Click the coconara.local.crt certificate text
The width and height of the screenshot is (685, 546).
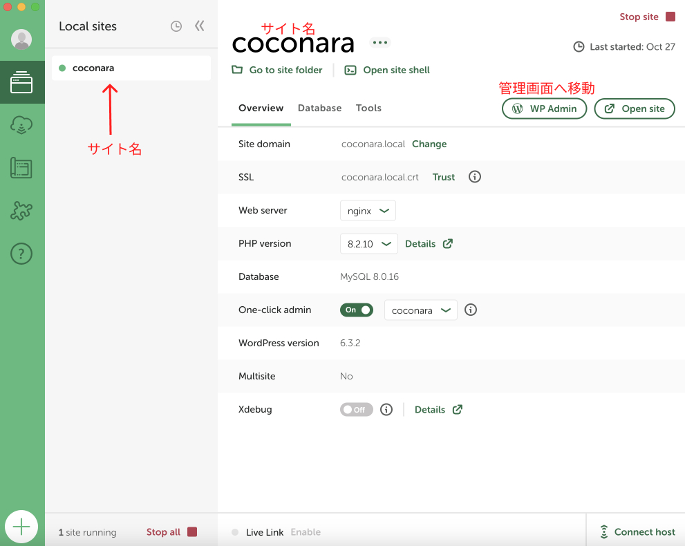tap(379, 178)
